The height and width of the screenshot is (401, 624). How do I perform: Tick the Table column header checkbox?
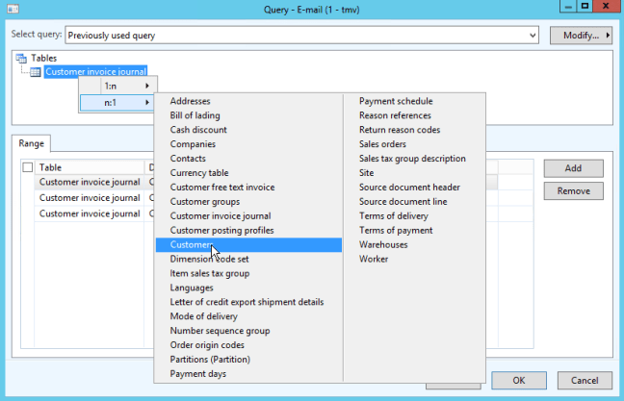(28, 167)
